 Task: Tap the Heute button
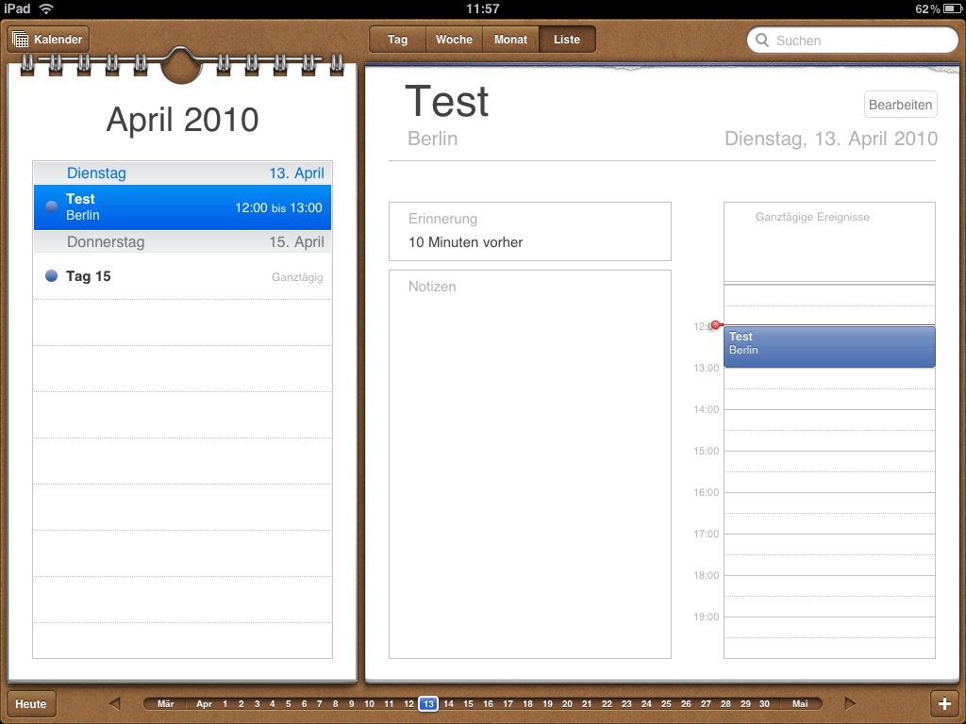30,703
